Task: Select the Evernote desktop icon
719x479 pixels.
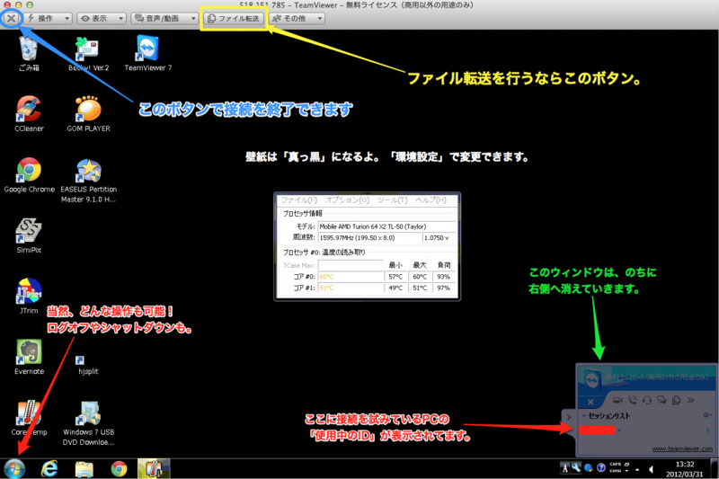Action: pos(29,358)
